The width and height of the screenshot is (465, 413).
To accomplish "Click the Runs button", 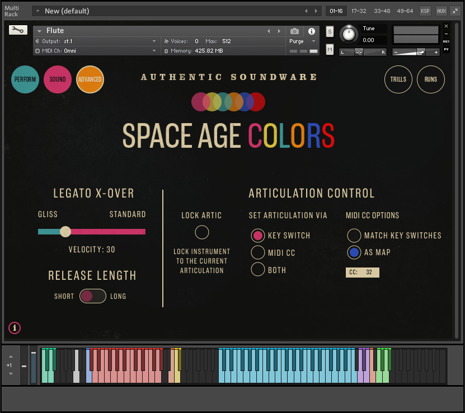I will 431,79.
